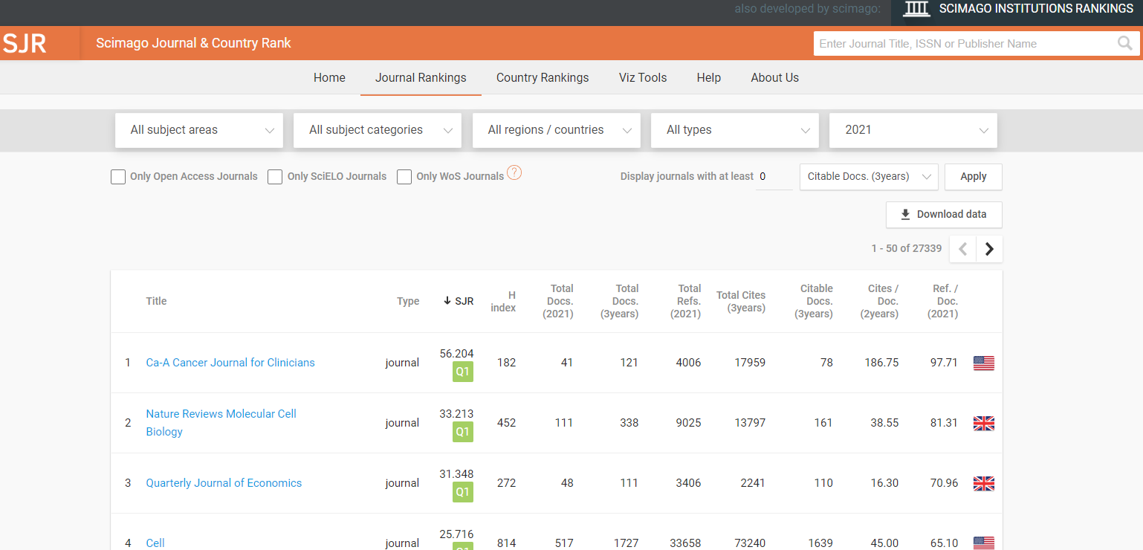Click Total Docs. (3years) column header
Viewport: 1143px width, 550px height.
[620, 301]
